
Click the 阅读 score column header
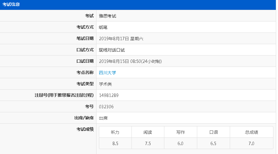click(x=148, y=132)
